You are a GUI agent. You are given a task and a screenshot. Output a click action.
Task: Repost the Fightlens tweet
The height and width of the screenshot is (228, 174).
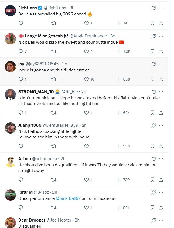(x=53, y=23)
